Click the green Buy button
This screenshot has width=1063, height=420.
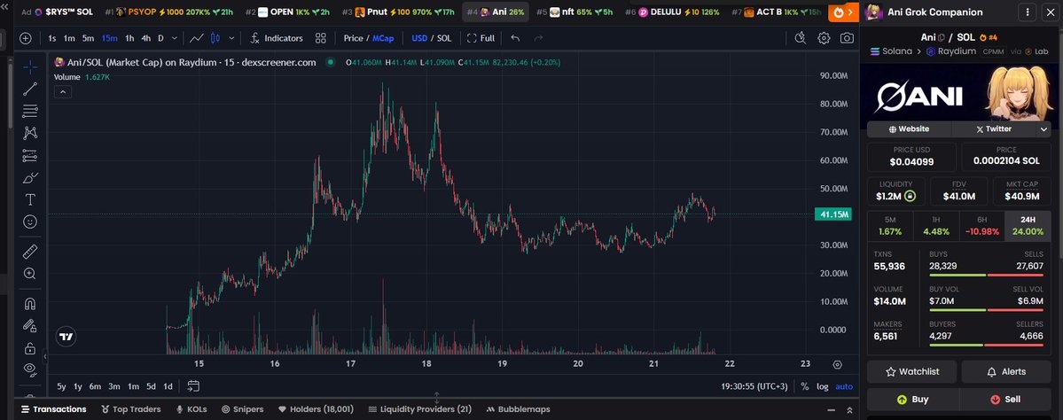pyautogui.click(x=912, y=399)
